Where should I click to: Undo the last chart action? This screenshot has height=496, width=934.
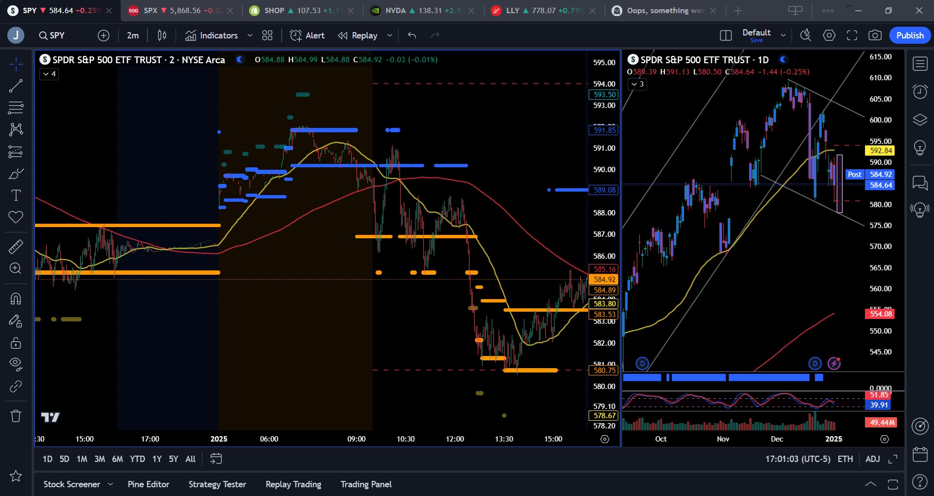412,35
